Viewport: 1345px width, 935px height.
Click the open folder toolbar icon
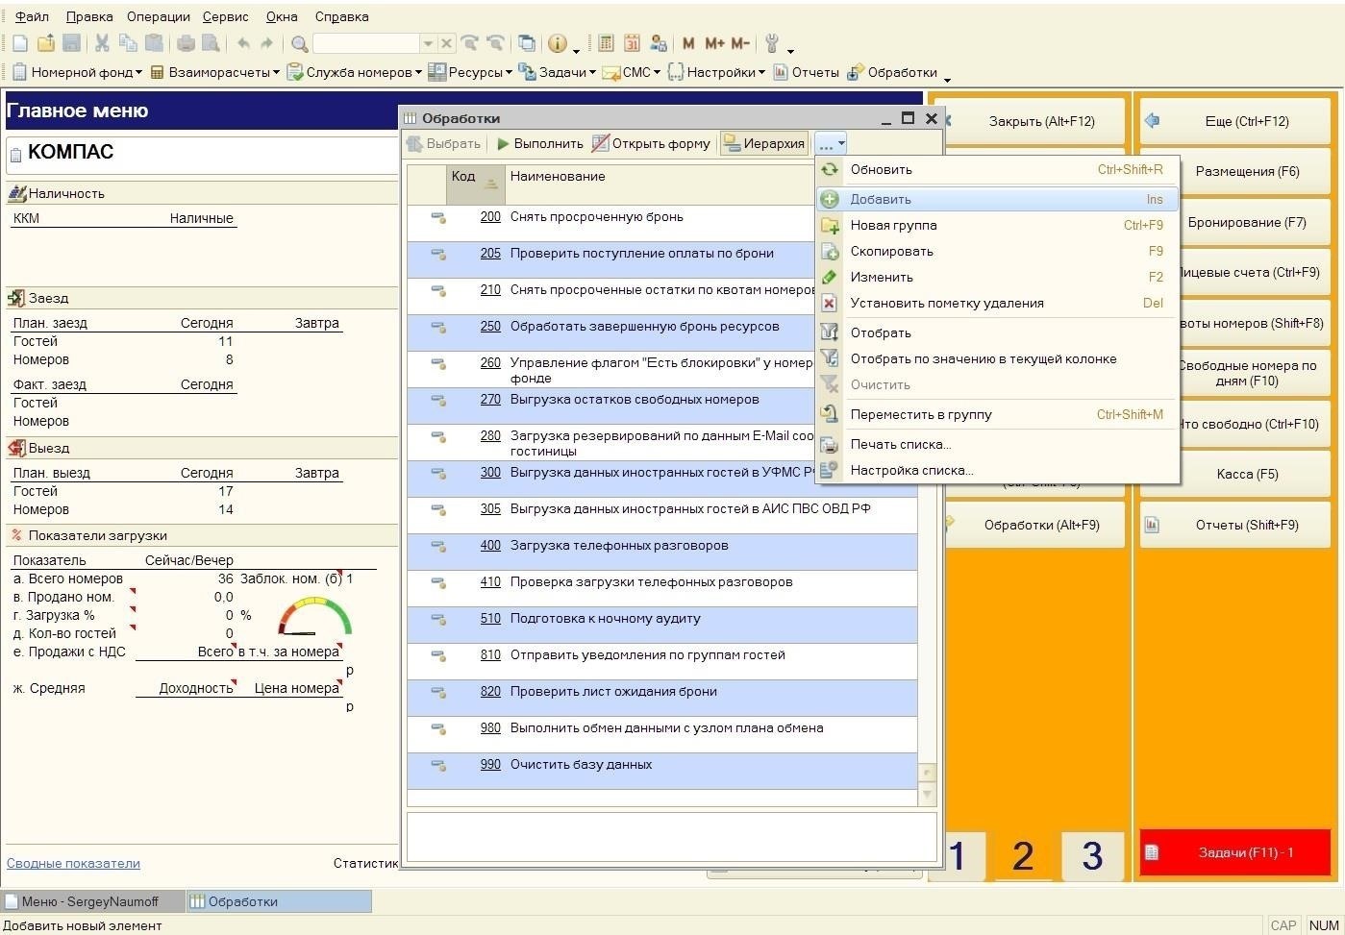tap(45, 43)
